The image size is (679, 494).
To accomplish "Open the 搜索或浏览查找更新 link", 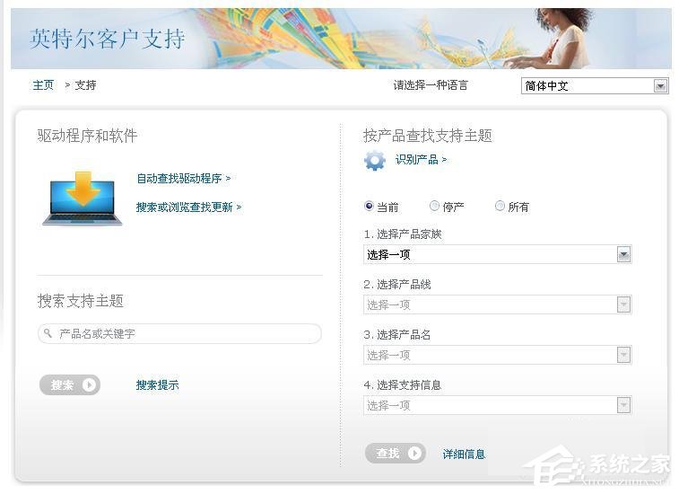I will click(x=188, y=207).
